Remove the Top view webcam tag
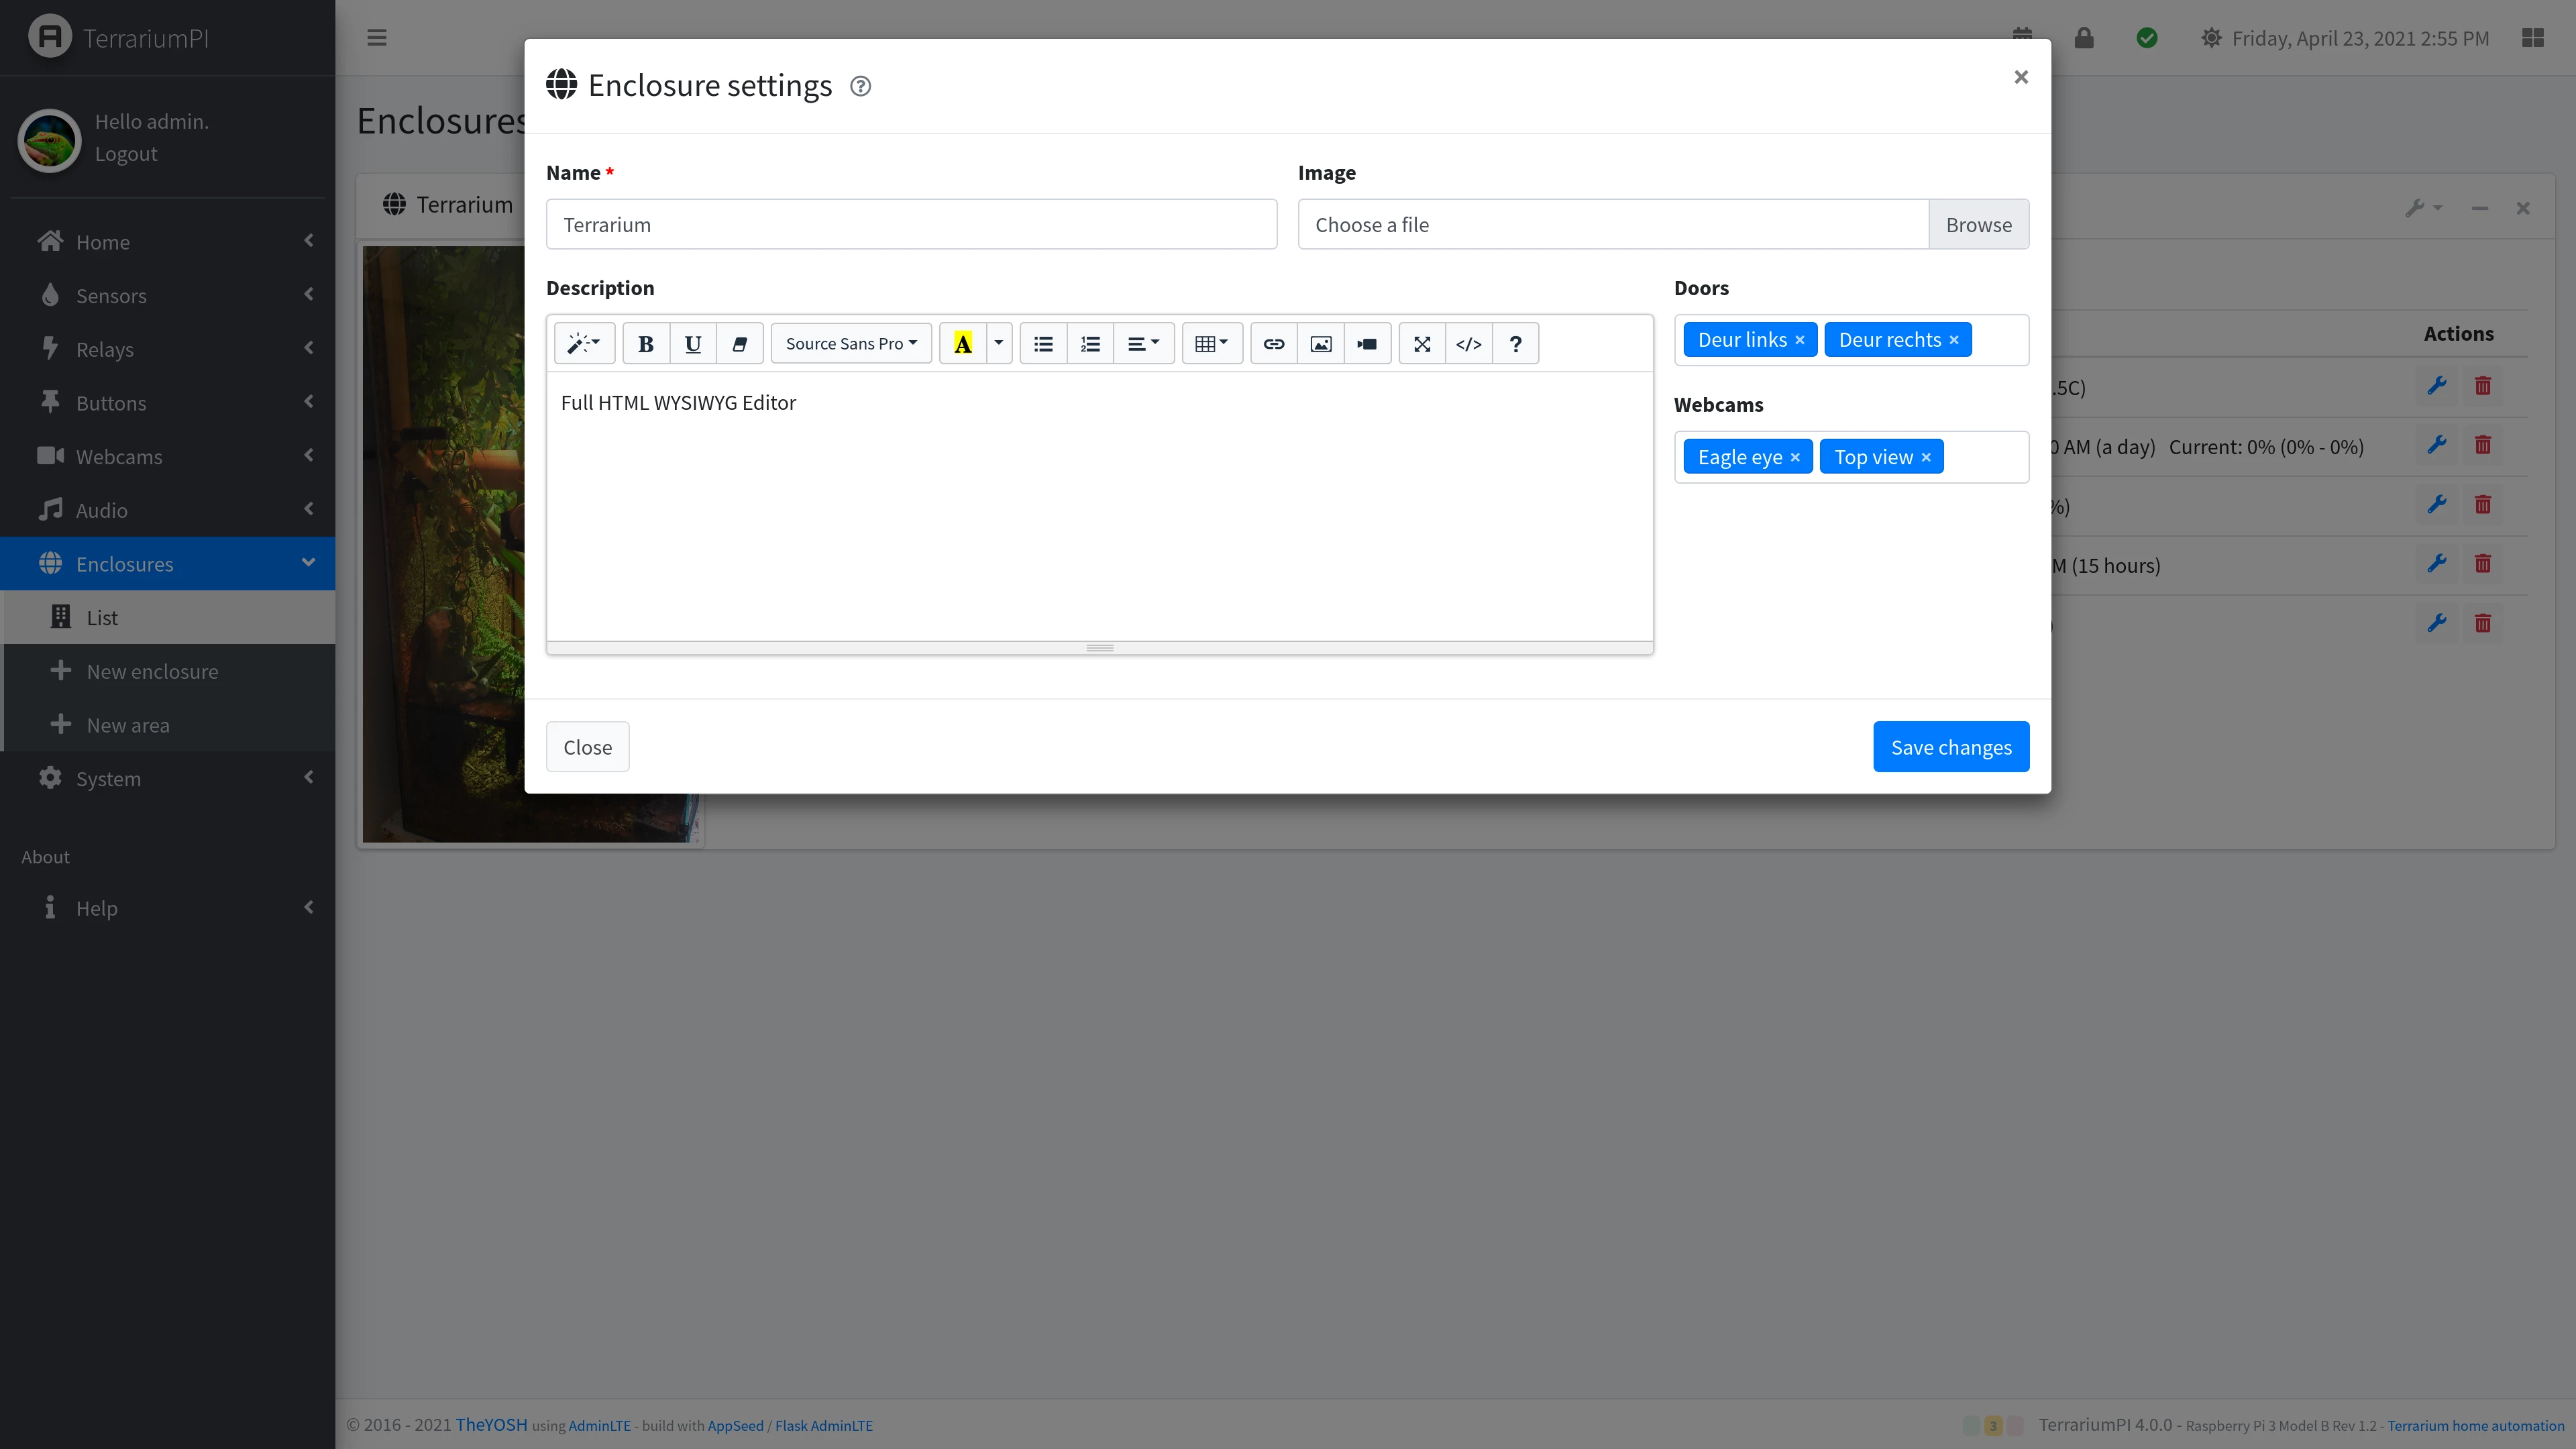The height and width of the screenshot is (1449, 2576). coord(1926,457)
